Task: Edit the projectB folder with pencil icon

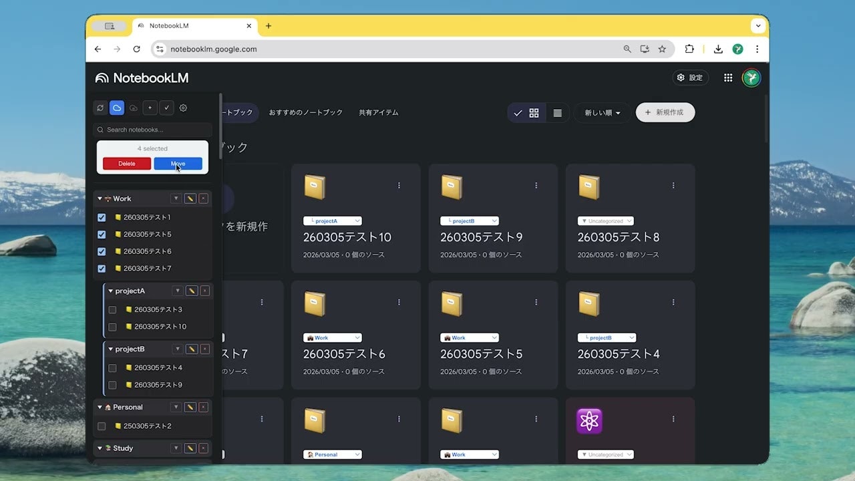Action: 192,349
